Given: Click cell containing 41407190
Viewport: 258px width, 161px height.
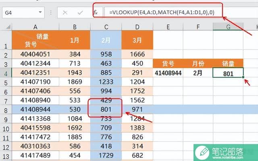Looking at the screenshot, I should [35, 82].
